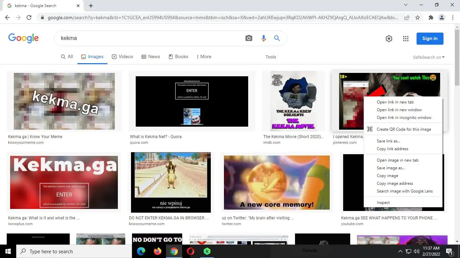The height and width of the screenshot is (258, 460).
Task: Click the kekma search input field
Action: tap(150, 38)
